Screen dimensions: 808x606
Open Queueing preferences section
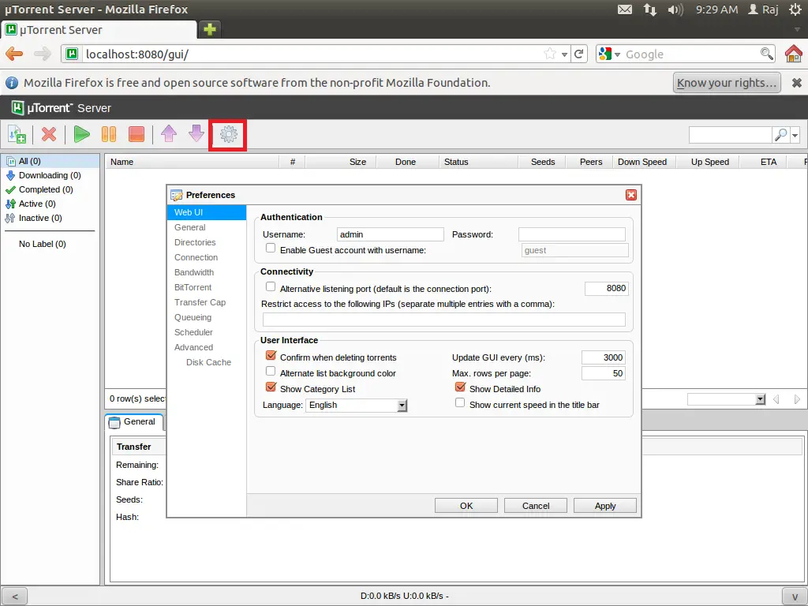click(x=207, y=317)
